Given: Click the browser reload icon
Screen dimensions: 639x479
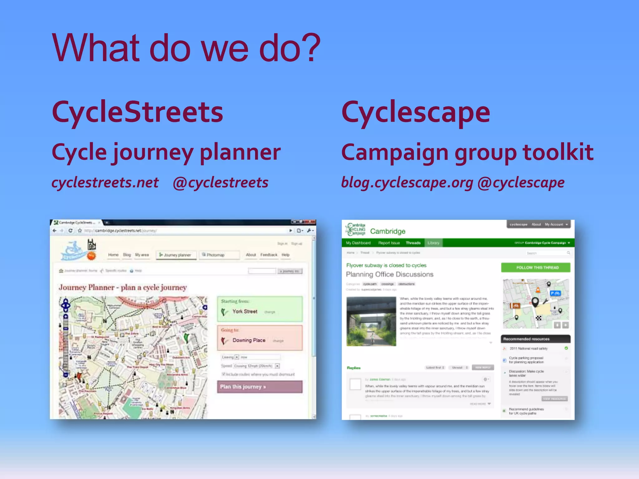Looking at the screenshot, I should coord(71,230).
